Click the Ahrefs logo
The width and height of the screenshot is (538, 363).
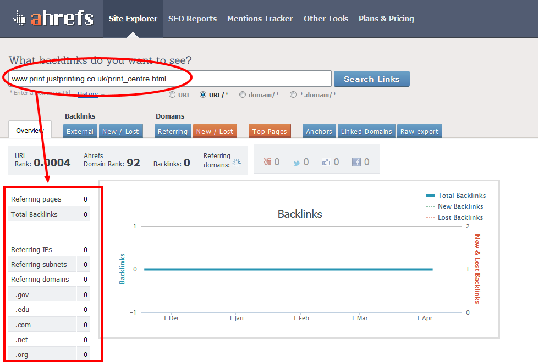tap(53, 19)
